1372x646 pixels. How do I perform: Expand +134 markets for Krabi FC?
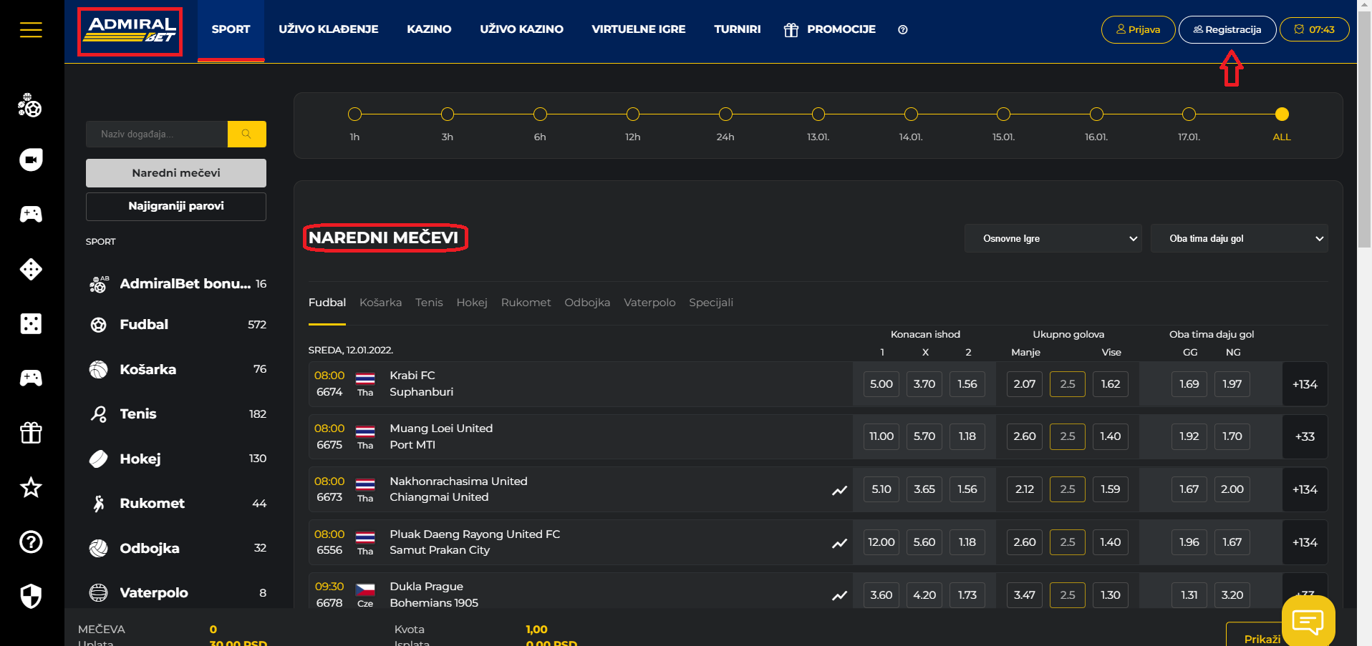(x=1305, y=384)
